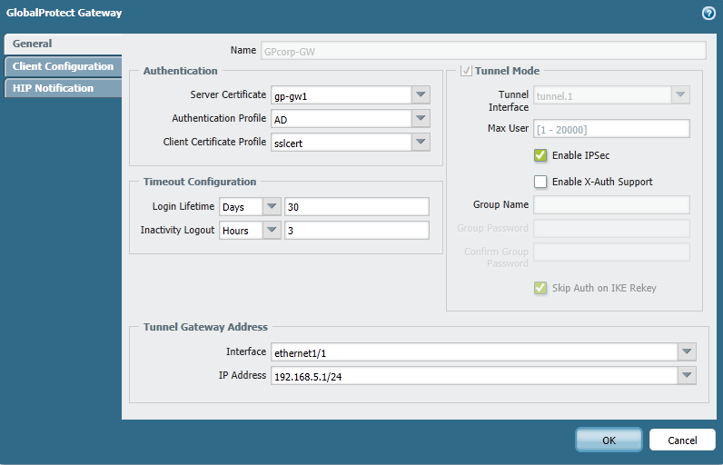The height and width of the screenshot is (465, 723).
Task: Click the Tunnel Gateway Address heading
Action: click(205, 327)
